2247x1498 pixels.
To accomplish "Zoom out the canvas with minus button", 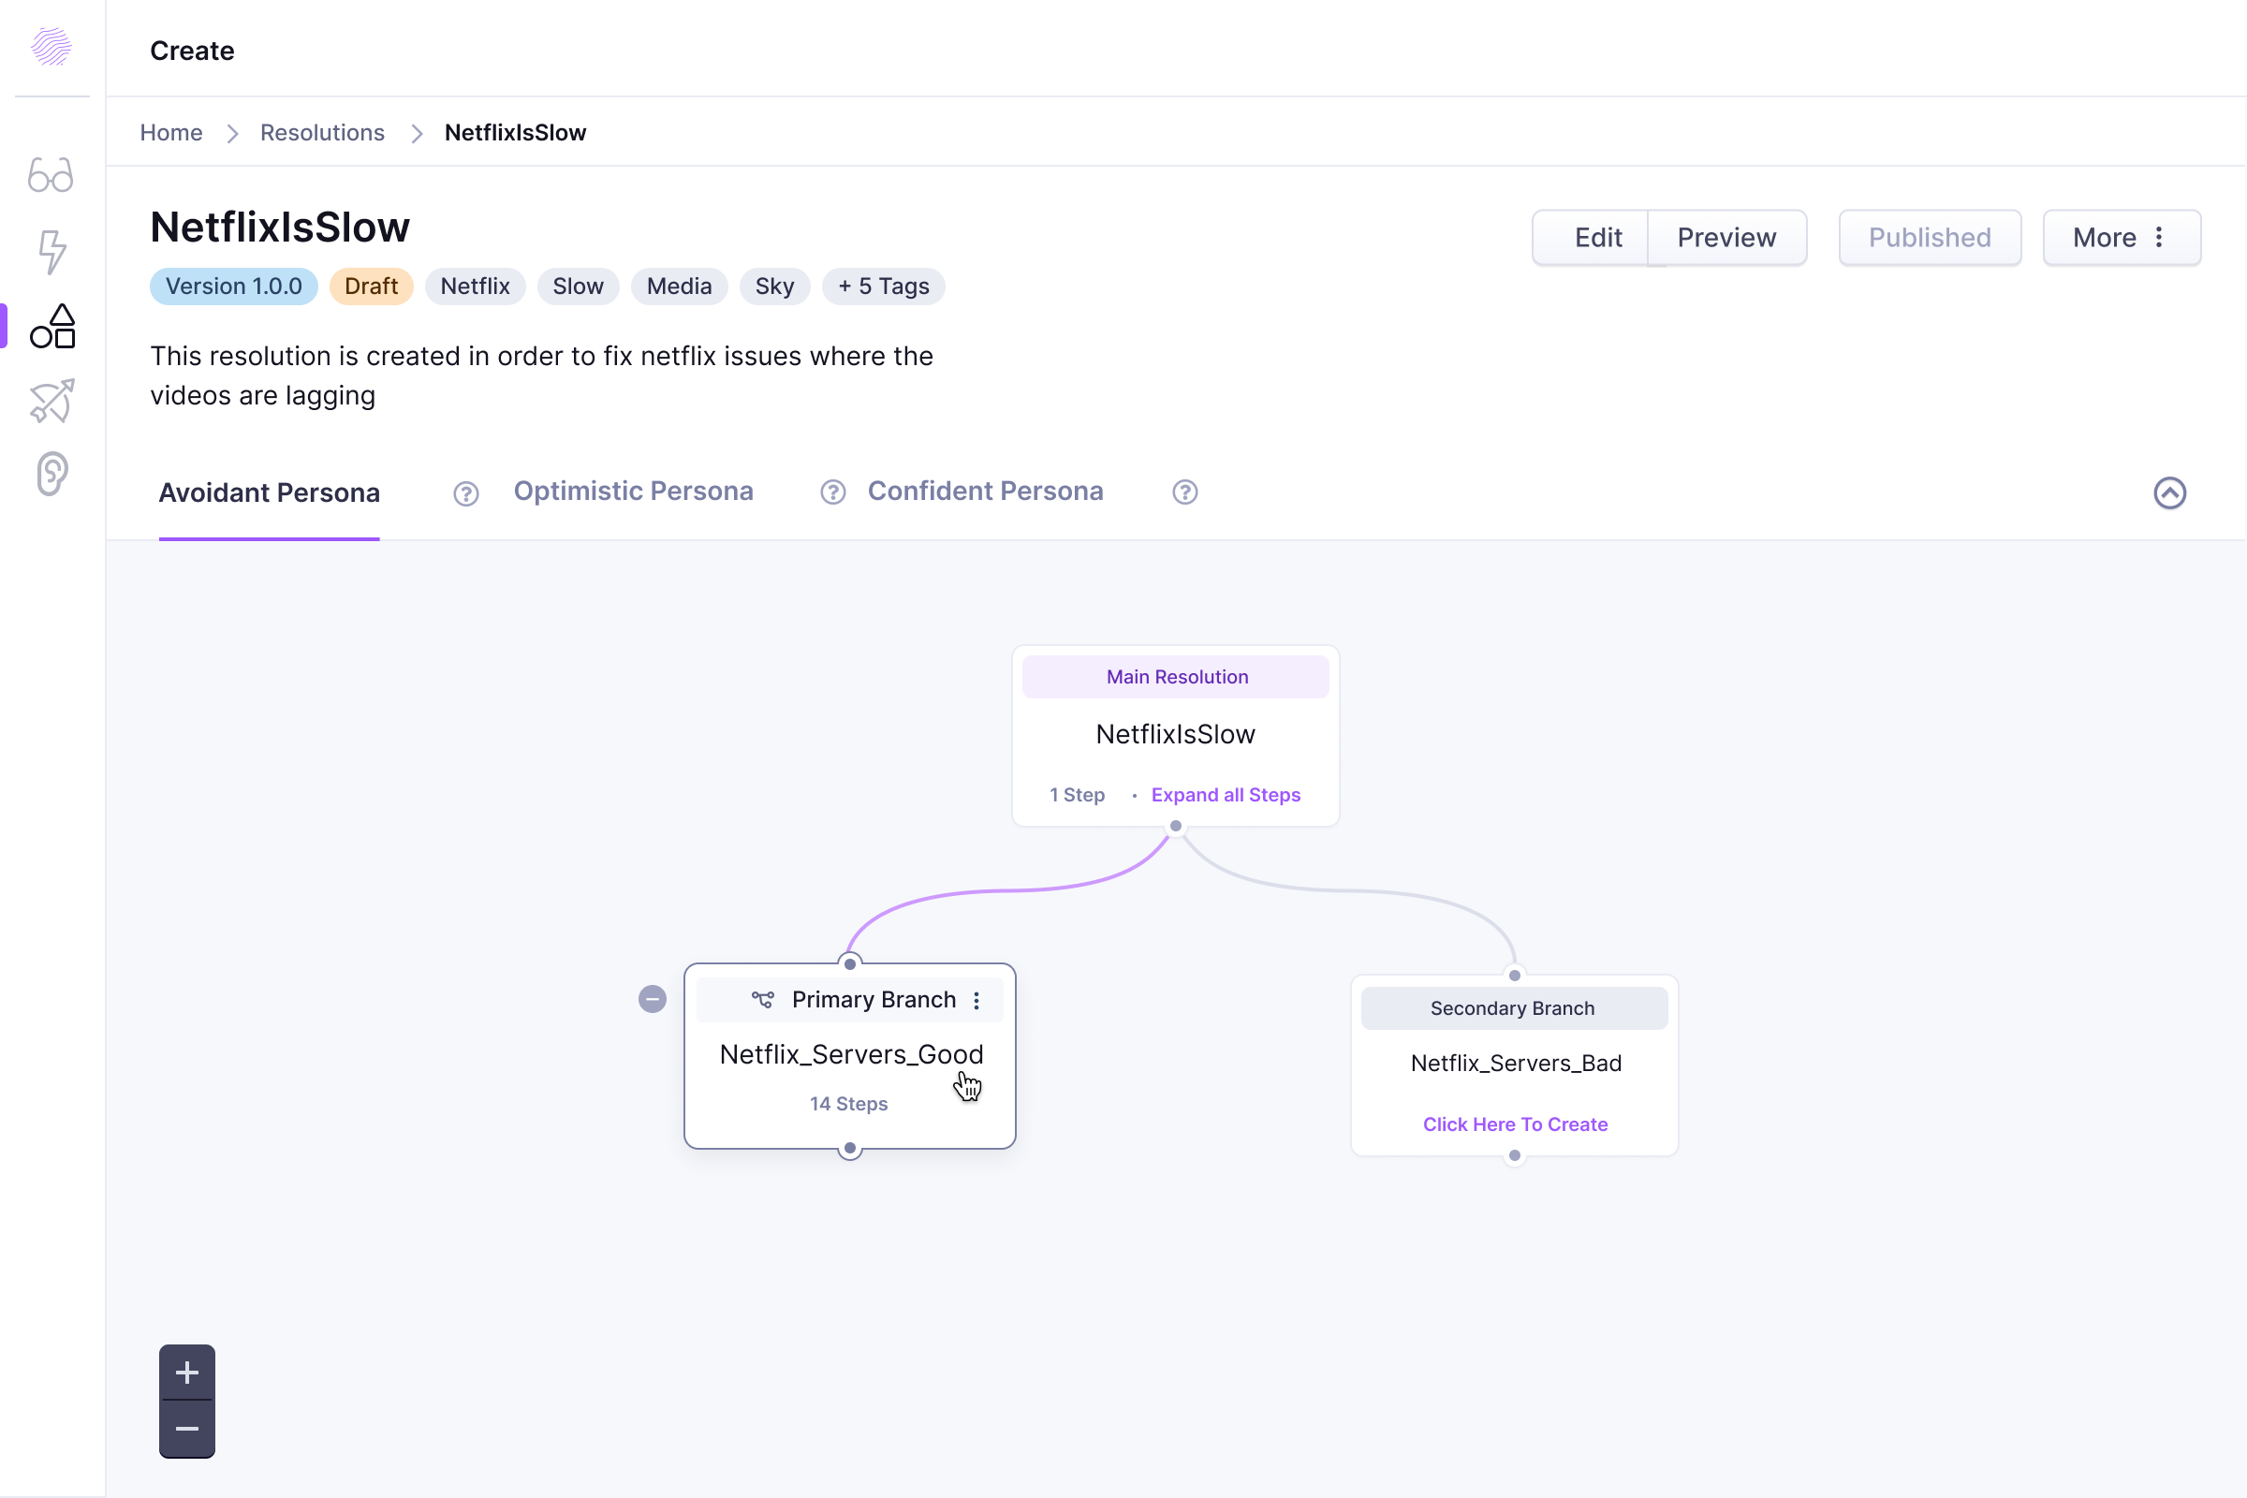I will click(x=187, y=1430).
